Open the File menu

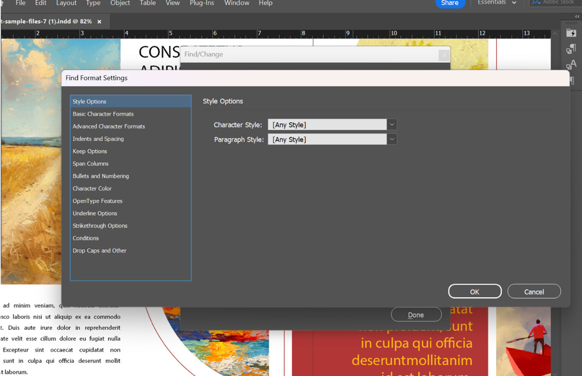coord(20,3)
